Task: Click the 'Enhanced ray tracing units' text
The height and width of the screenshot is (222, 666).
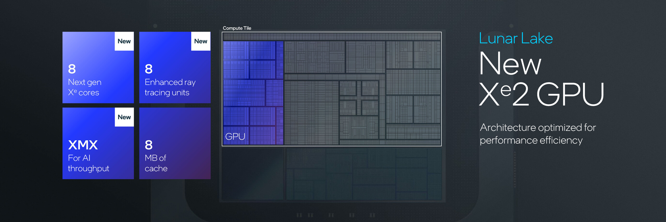Action: pyautogui.click(x=170, y=87)
